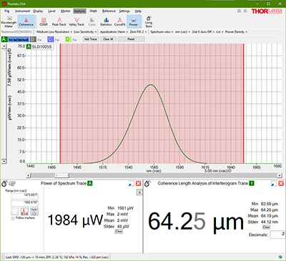Open the Long Term analysis tool

pos(149,21)
